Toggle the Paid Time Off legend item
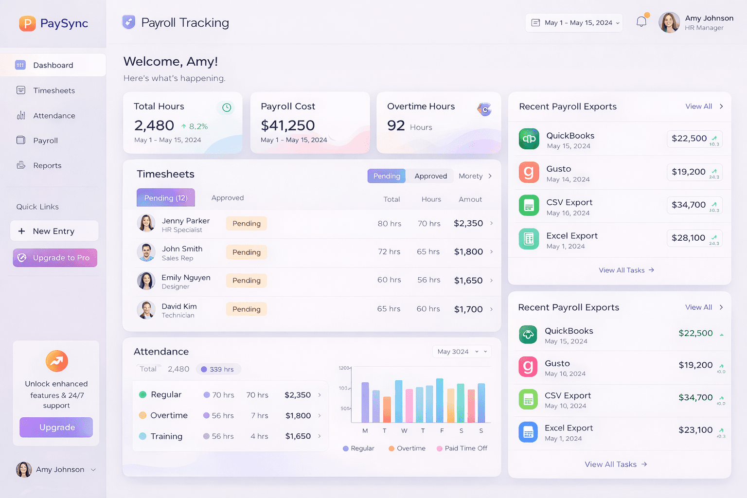 click(x=461, y=448)
